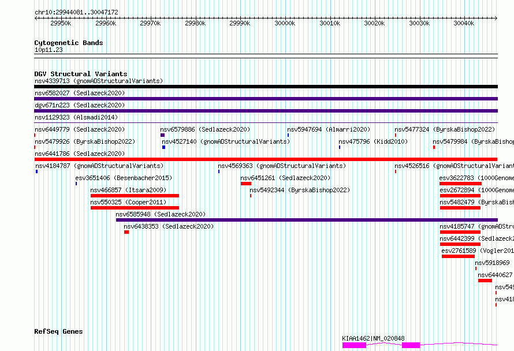Select esv3651406 (Besenbacher2015) label
The width and height of the screenshot is (514, 351).
[124, 178]
